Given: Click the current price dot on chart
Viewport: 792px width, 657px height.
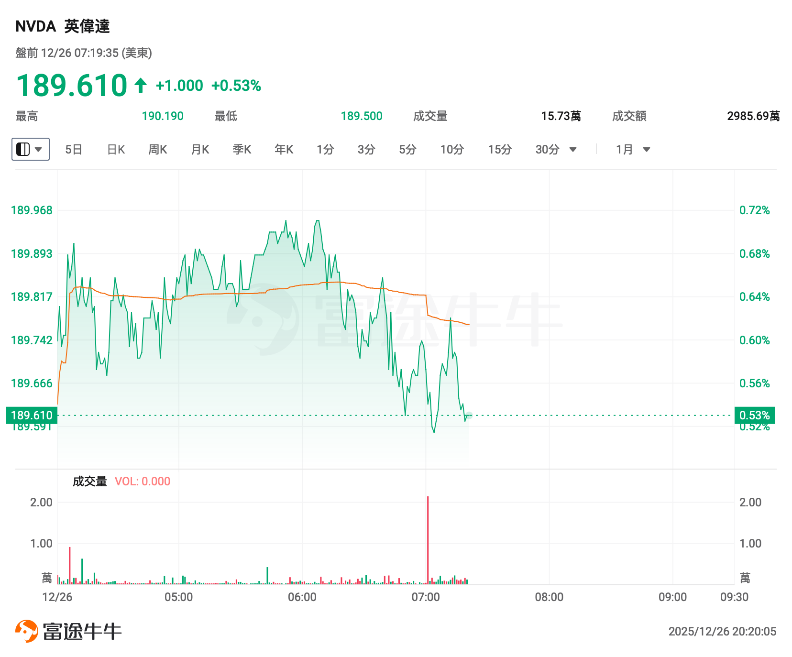Looking at the screenshot, I should tap(469, 416).
